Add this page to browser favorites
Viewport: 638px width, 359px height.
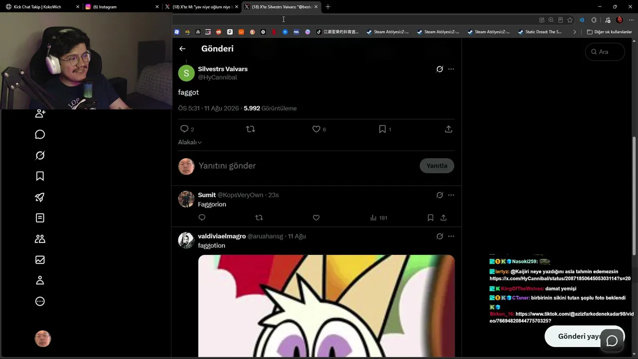point(570,20)
